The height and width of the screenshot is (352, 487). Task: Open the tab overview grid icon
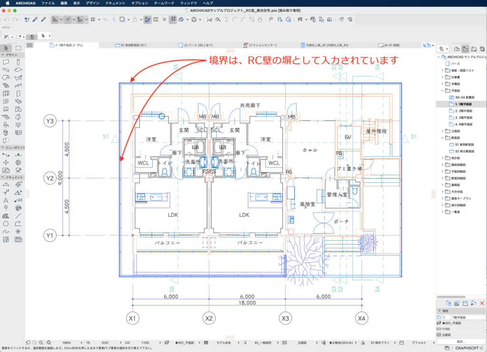pos(29,45)
